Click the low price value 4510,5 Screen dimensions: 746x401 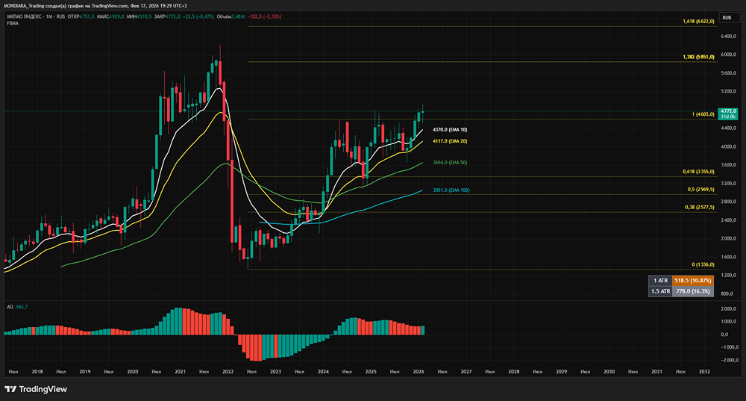click(144, 16)
